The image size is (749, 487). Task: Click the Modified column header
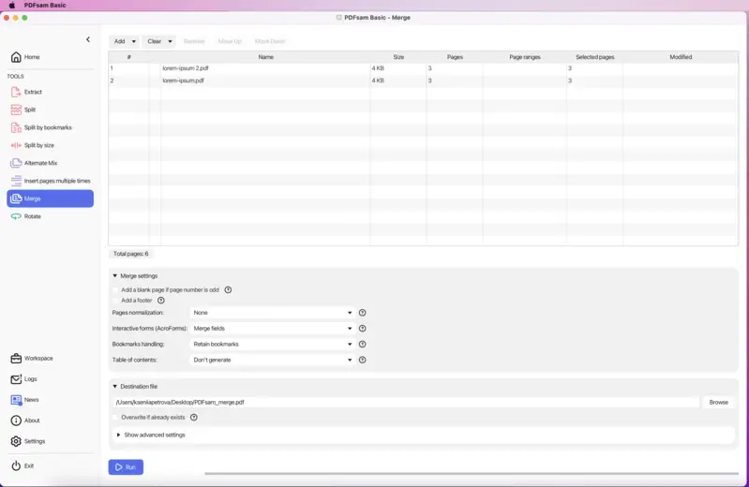(681, 57)
